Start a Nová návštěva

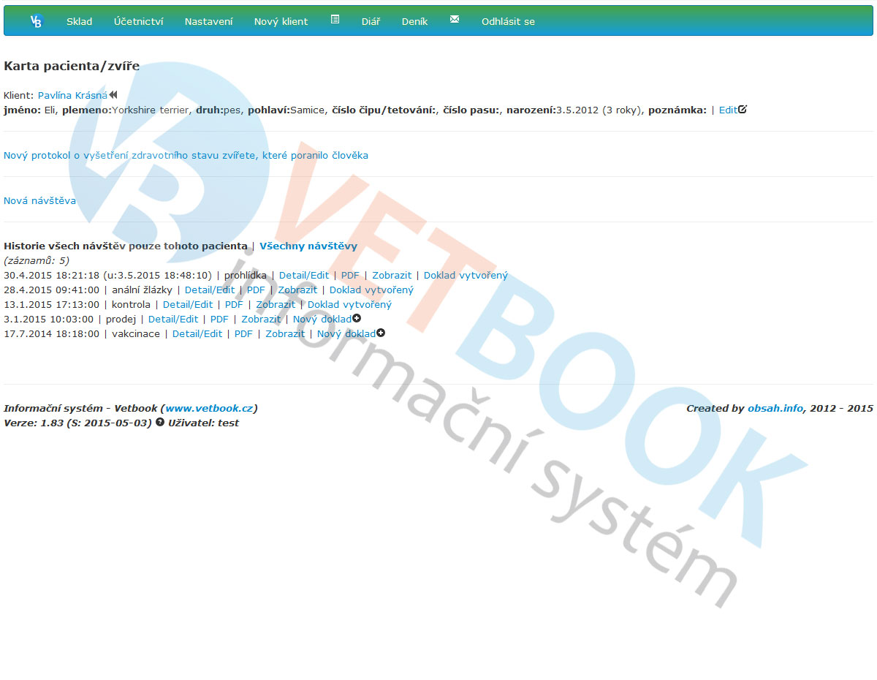(39, 200)
